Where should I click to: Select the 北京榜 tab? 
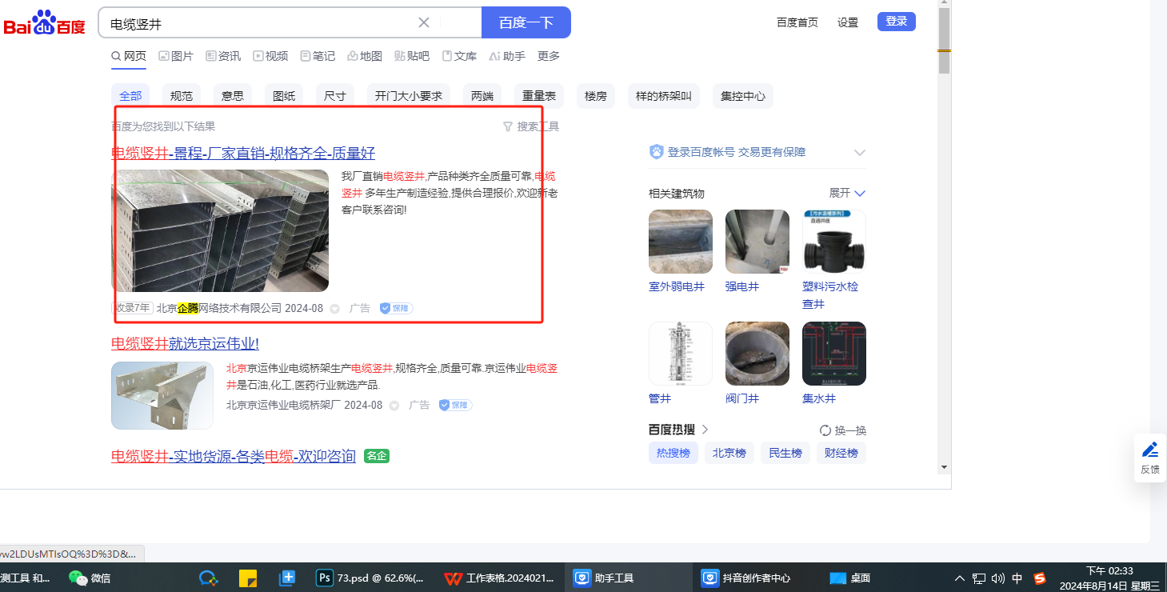tap(729, 453)
